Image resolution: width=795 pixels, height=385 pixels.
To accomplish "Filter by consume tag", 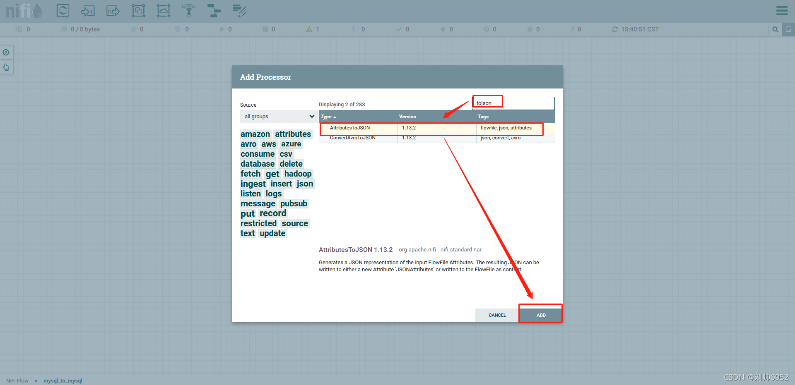I will tap(258, 154).
